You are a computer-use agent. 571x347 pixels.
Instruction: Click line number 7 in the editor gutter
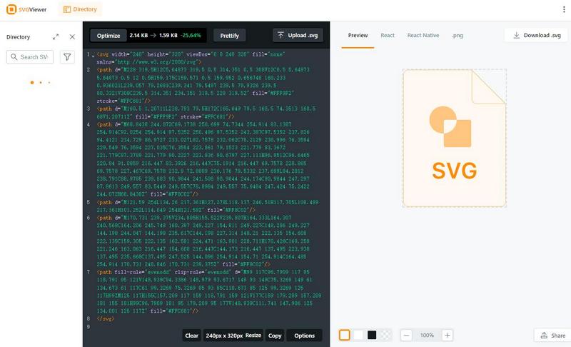(x=89, y=272)
